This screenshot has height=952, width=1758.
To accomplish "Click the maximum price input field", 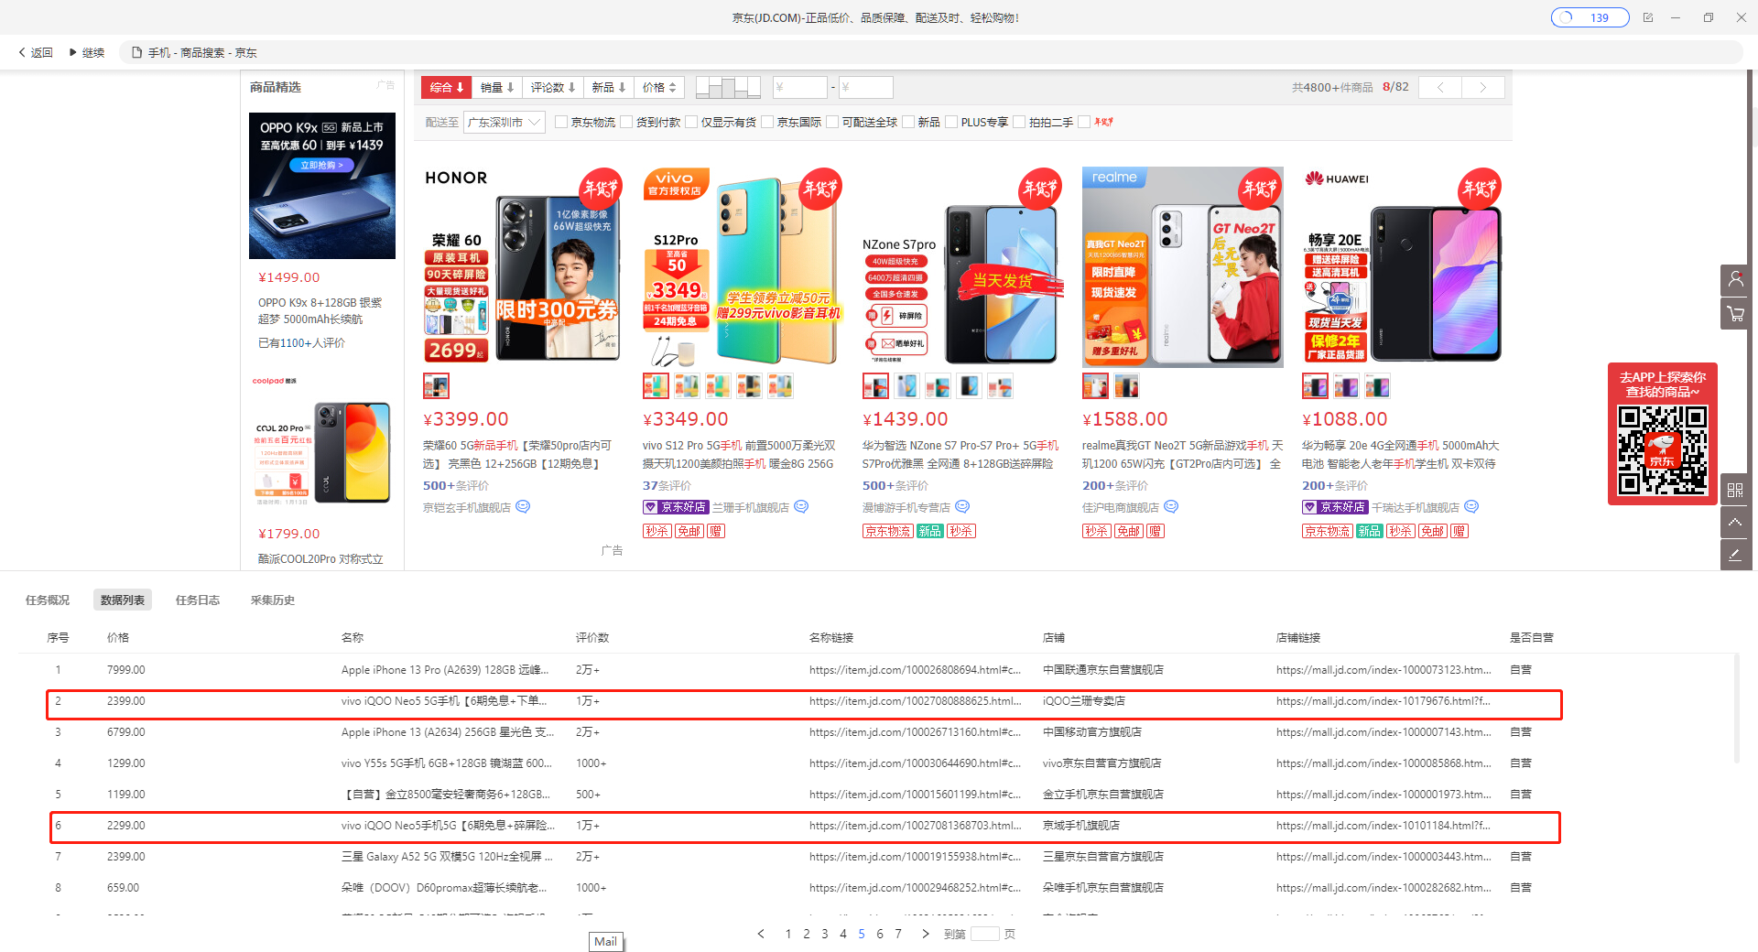I will point(866,88).
